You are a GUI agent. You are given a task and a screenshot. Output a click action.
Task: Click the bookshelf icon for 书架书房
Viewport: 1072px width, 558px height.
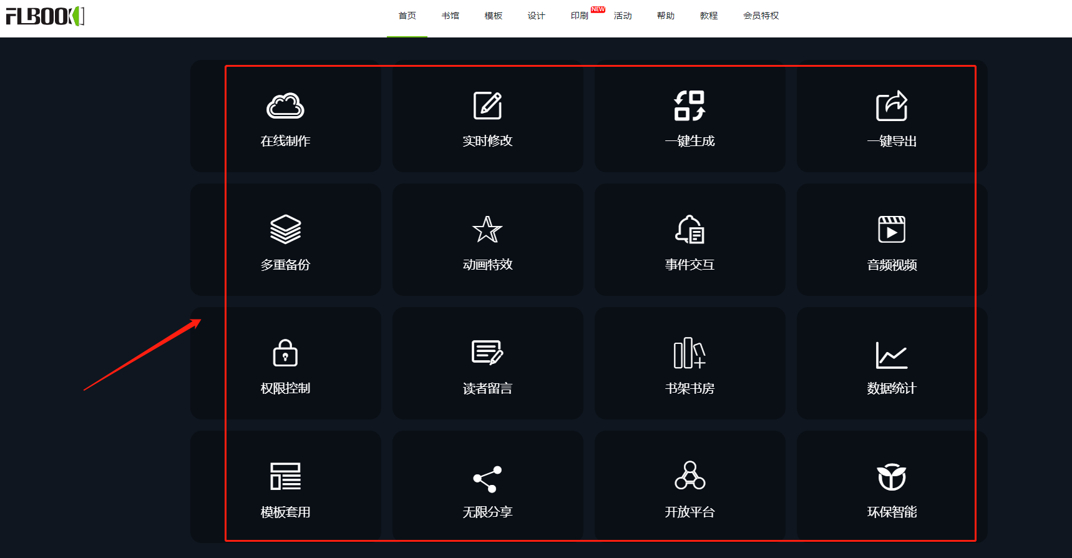pos(689,353)
